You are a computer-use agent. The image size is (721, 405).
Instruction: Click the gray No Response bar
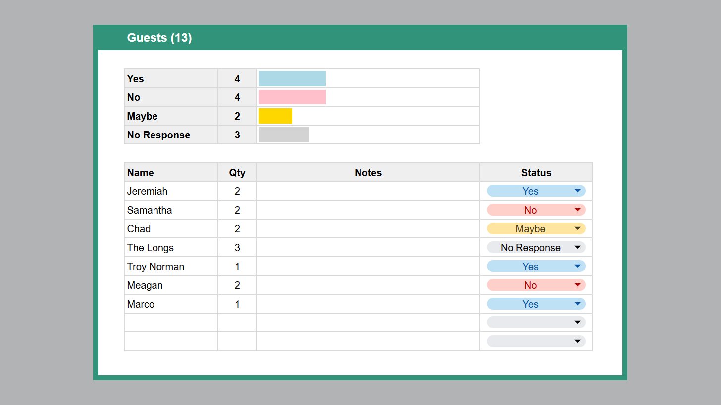pyautogui.click(x=284, y=135)
